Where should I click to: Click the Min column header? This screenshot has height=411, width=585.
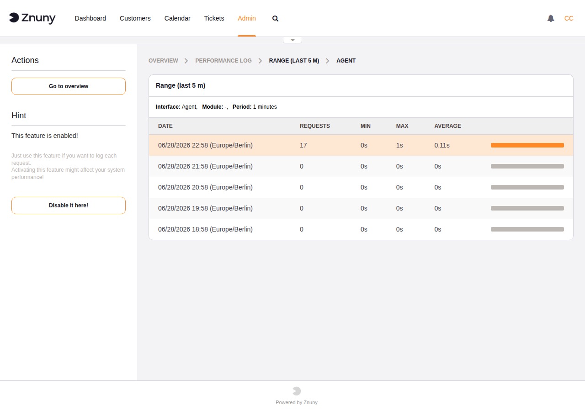[x=366, y=126]
